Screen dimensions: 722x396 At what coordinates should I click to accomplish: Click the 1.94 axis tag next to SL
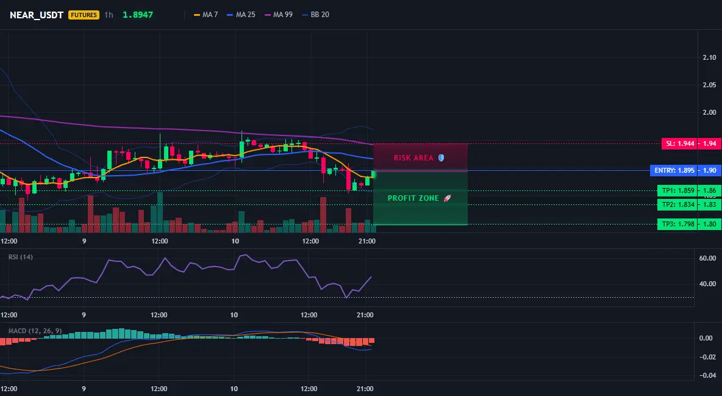(x=709, y=143)
